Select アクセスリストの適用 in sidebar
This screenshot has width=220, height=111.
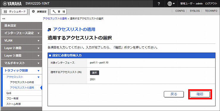[x=22, y=88]
